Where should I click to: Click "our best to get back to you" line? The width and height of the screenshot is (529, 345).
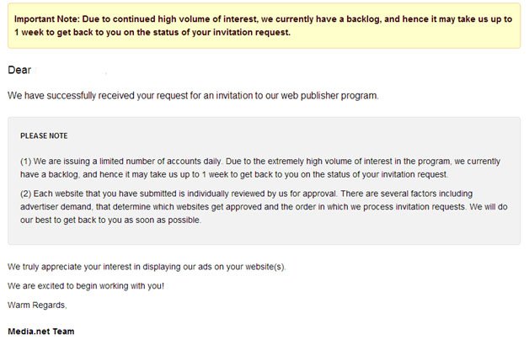pos(110,220)
